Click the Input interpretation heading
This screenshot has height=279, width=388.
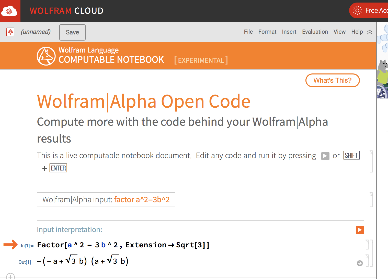pos(70,230)
